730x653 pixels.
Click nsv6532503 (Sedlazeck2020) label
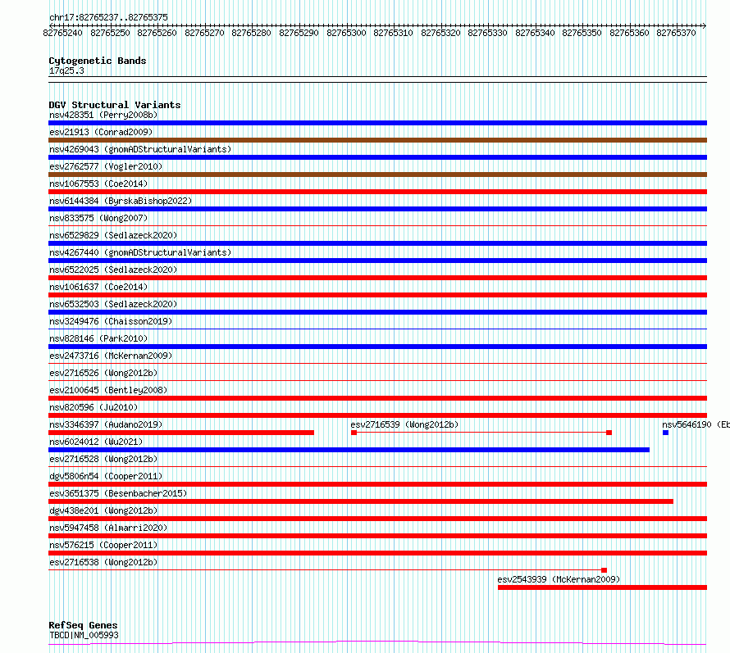pos(113,304)
